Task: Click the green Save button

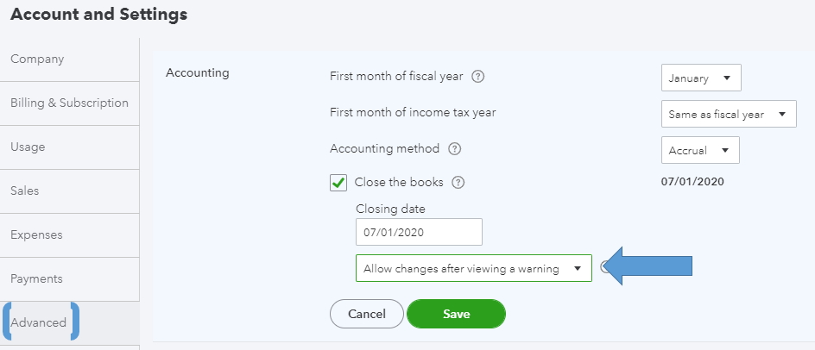Action: 456,315
